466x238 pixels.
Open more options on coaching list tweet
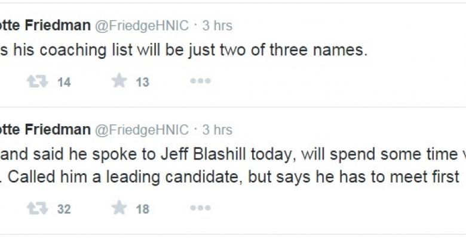point(200,82)
